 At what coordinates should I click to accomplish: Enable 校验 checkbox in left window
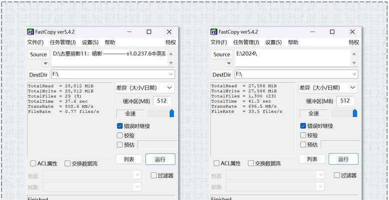tap(120, 135)
